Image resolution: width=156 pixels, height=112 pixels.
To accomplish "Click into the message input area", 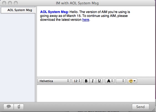I will click(96, 93).
